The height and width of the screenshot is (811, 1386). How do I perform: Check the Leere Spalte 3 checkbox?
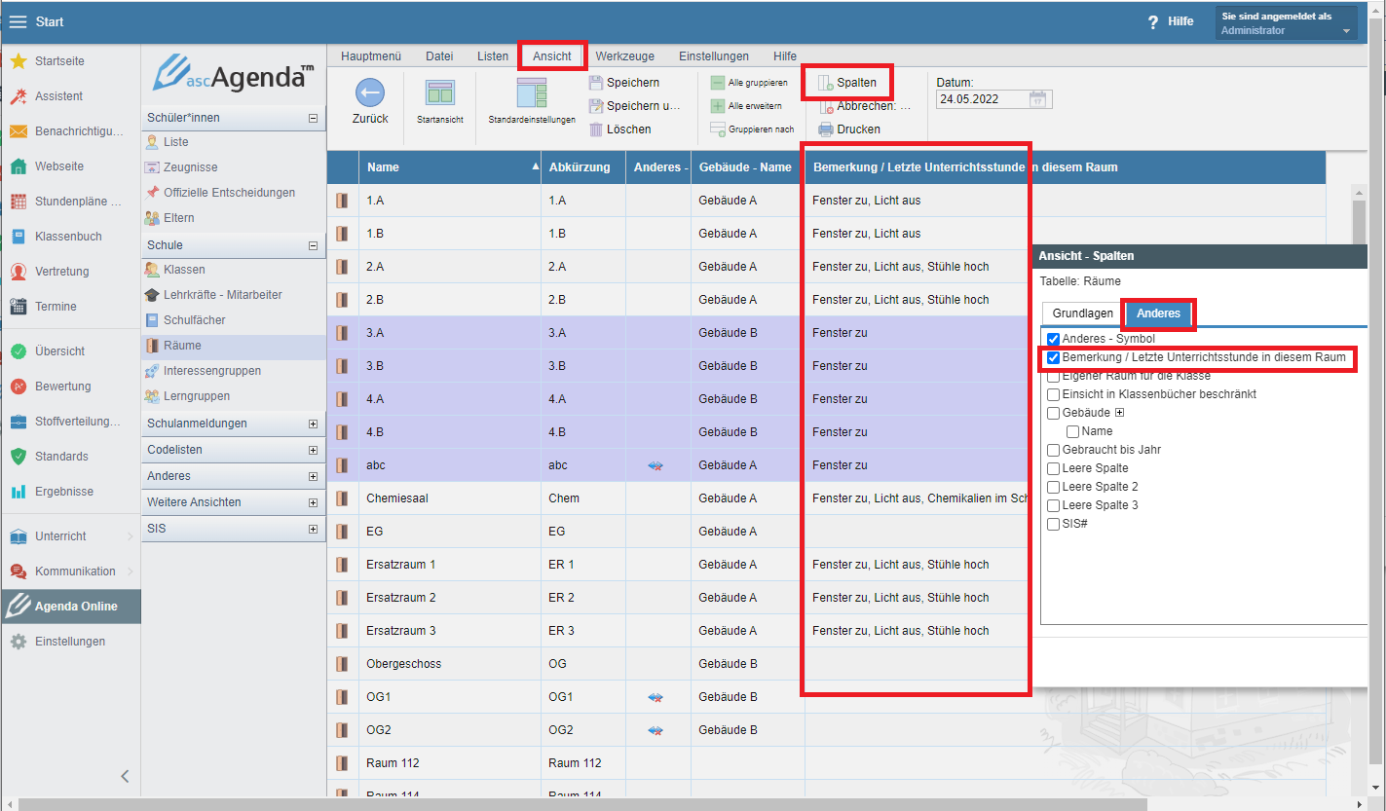coord(1053,505)
